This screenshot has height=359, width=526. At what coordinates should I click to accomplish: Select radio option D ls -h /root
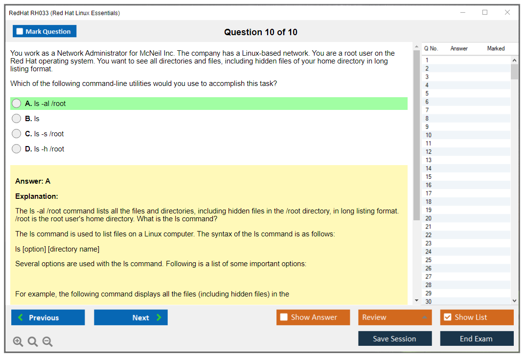[17, 149]
